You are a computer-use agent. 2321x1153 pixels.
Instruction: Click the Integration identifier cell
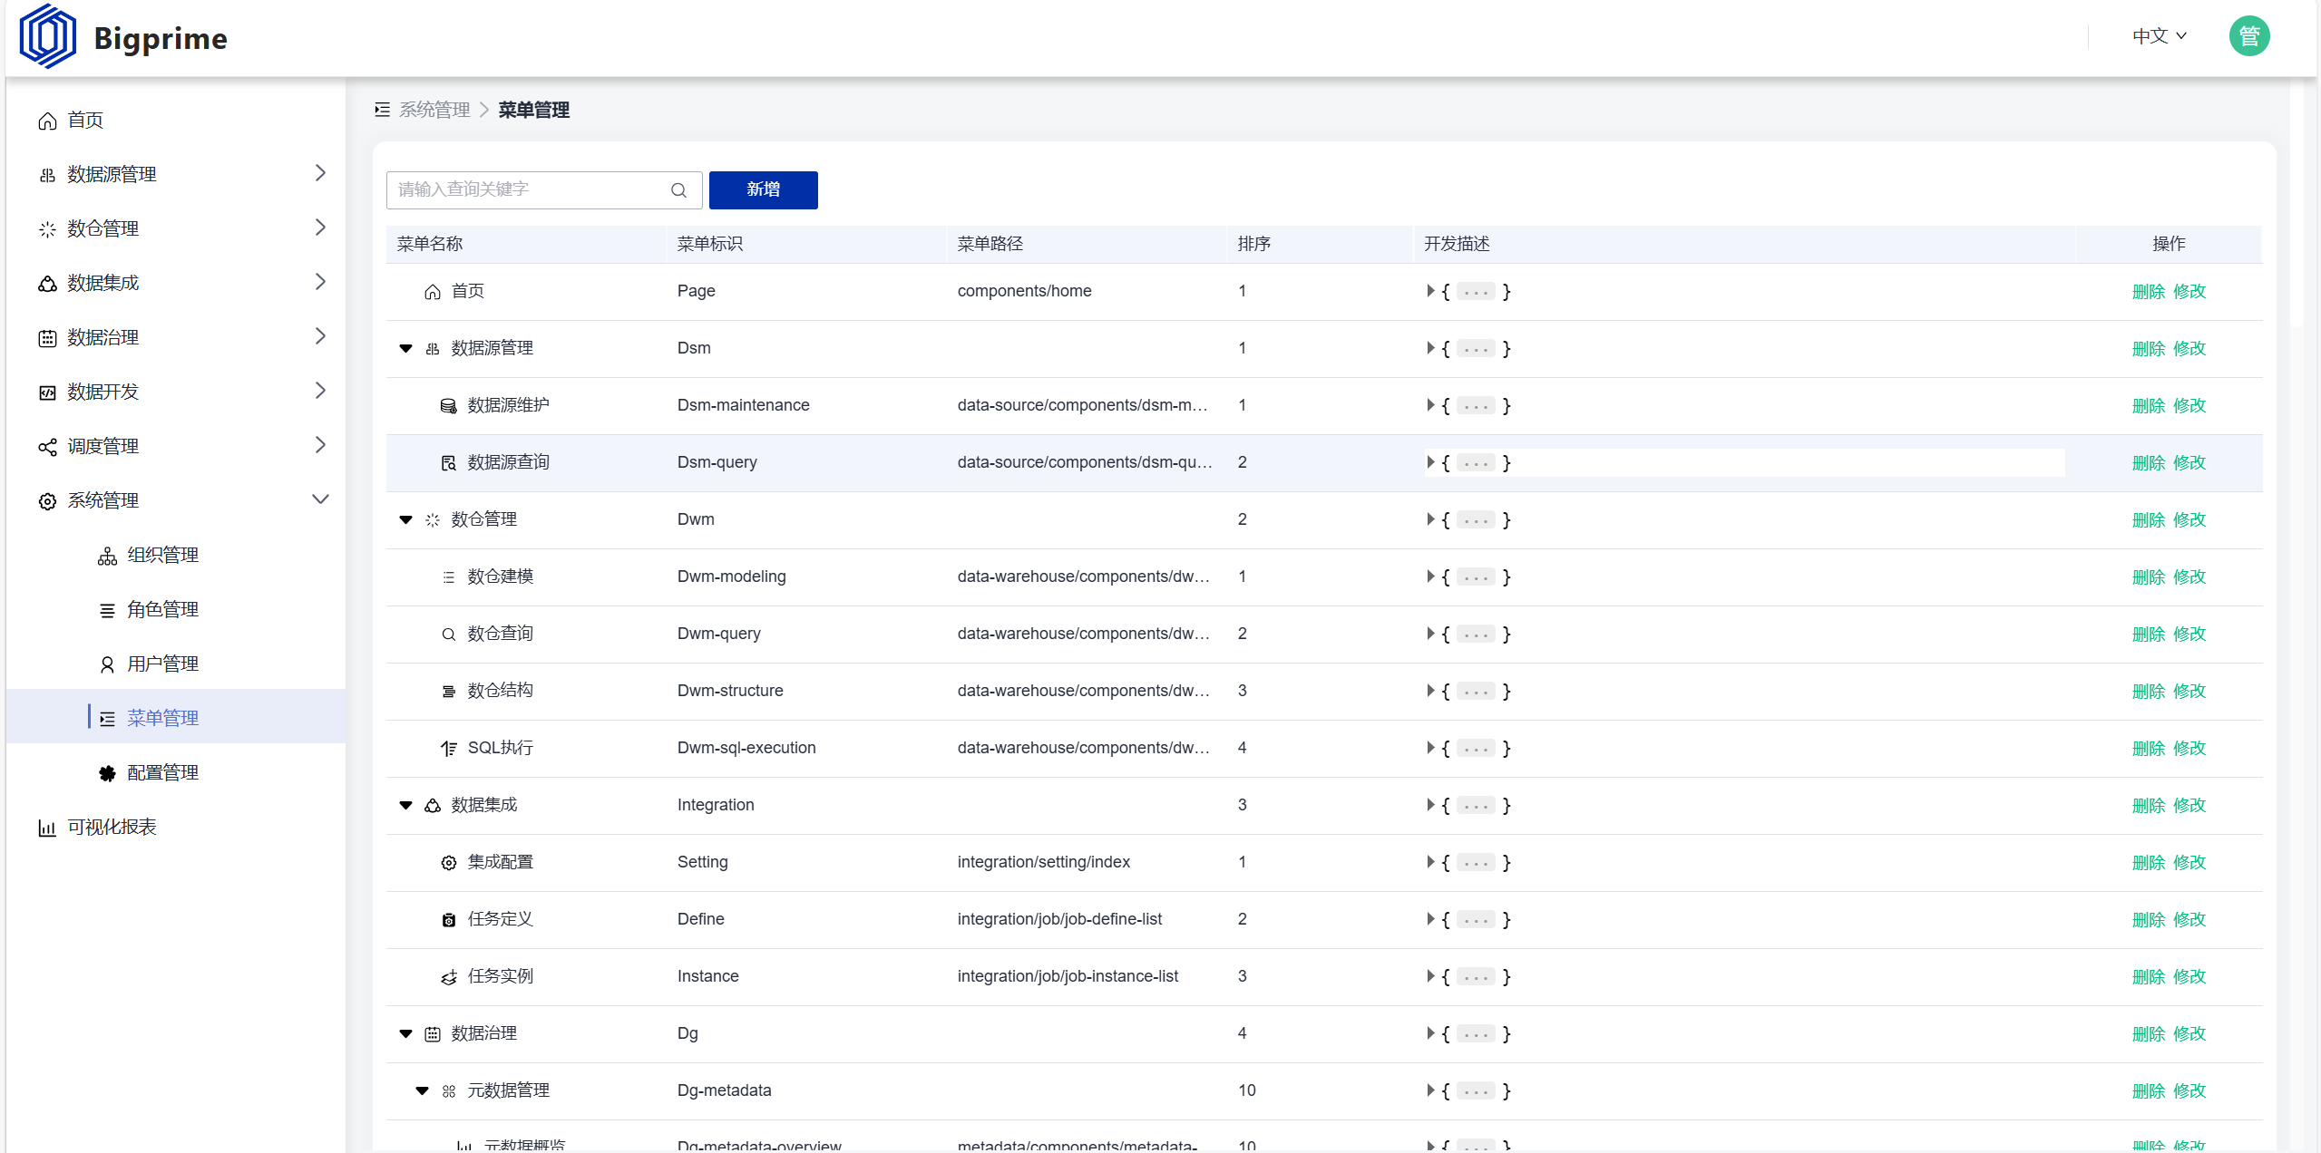(x=715, y=805)
